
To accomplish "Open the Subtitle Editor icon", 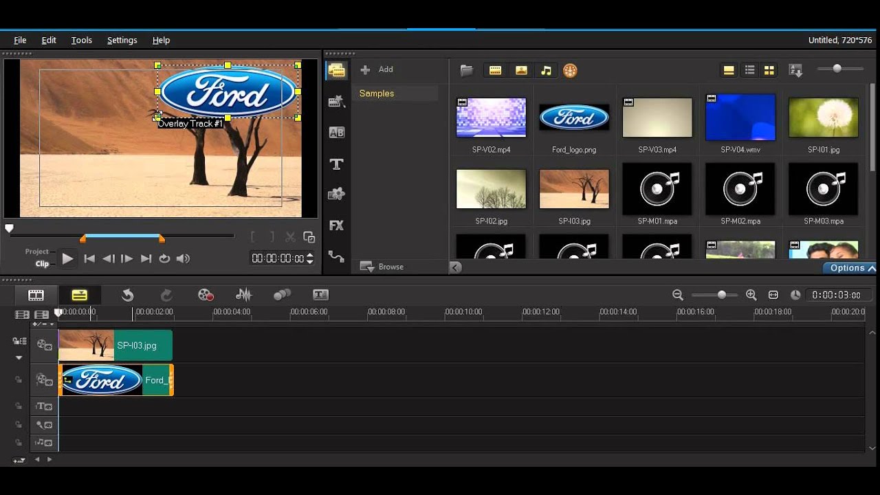I will pos(320,295).
